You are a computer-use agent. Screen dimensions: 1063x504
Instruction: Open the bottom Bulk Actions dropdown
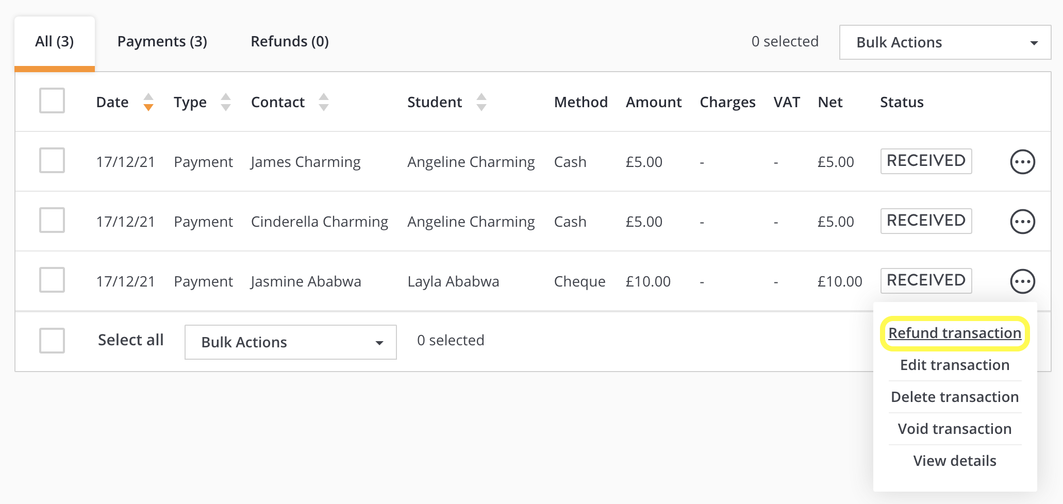click(291, 342)
